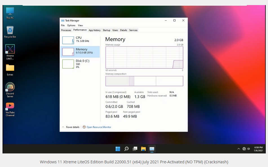
Task: Select the Disk 0 (C:) graph thumbnail
Action: 68,64
